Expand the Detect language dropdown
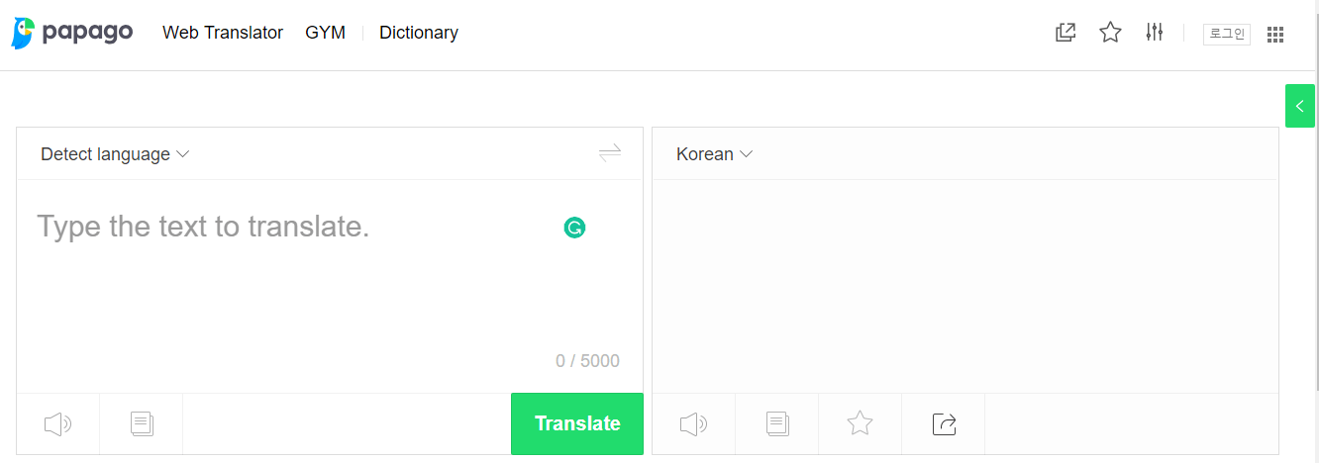This screenshot has height=463, width=1319. click(115, 154)
